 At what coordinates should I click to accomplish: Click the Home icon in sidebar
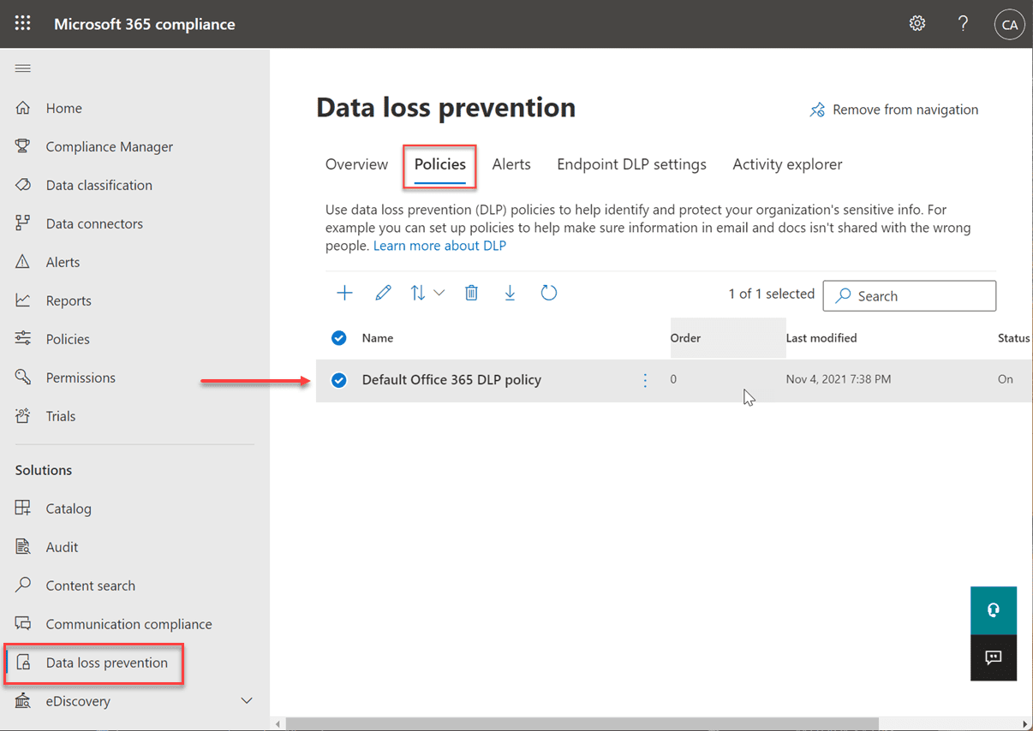click(x=23, y=108)
